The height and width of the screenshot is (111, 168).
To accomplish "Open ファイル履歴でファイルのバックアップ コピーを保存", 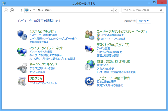I will pos(53,39).
